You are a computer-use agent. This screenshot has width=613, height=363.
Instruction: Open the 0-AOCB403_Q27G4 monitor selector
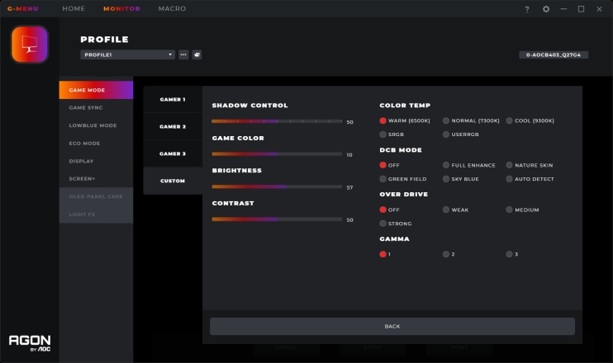point(554,55)
